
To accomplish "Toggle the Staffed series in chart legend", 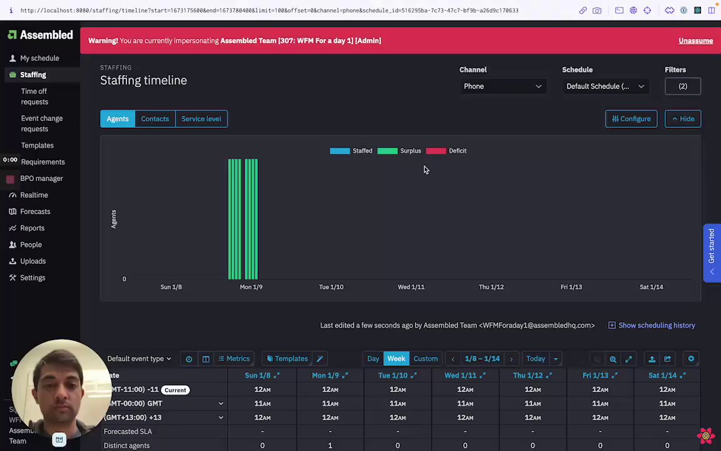I will click(x=351, y=151).
